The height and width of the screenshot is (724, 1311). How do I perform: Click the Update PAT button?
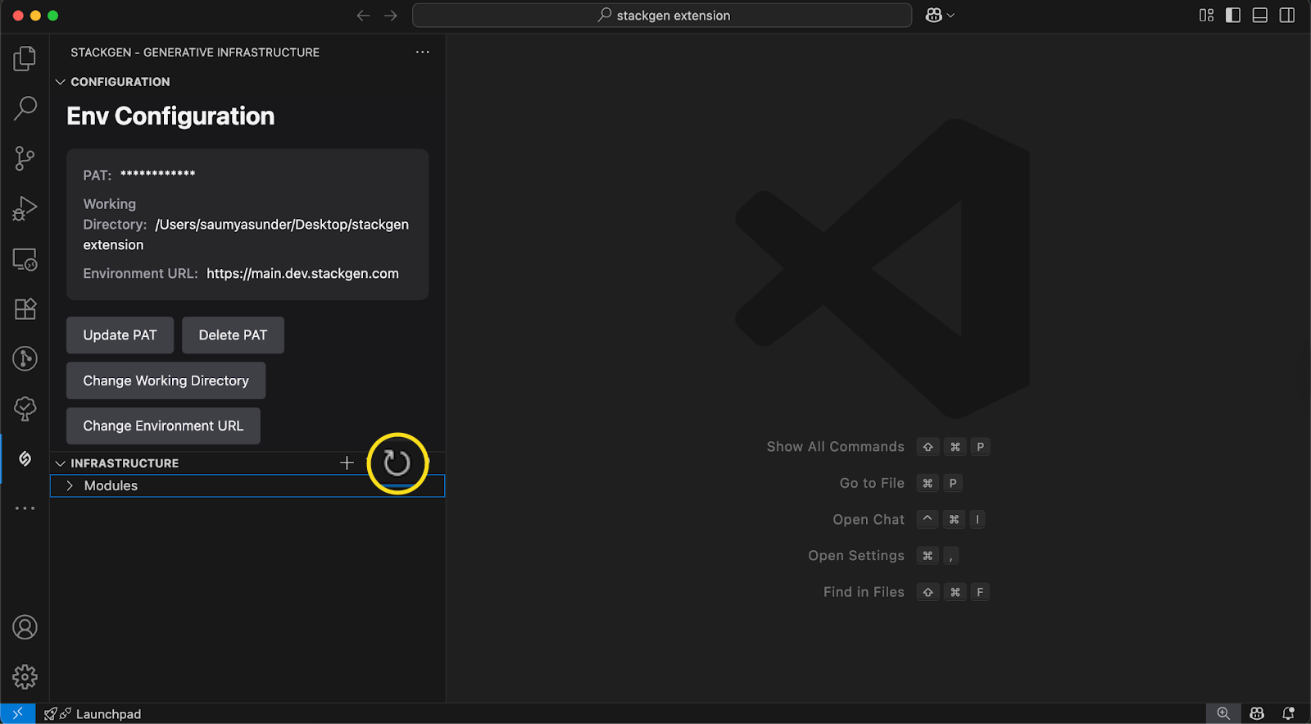[120, 335]
